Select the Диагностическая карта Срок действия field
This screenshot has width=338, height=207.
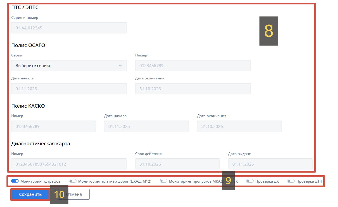click(177, 164)
